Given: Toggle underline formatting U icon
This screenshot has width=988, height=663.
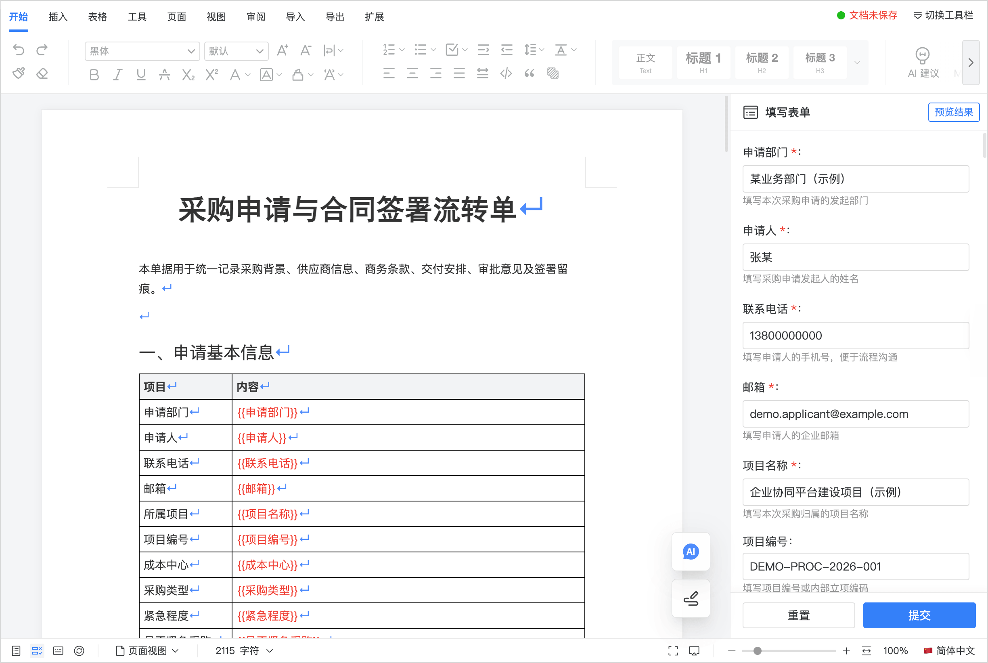Looking at the screenshot, I should (141, 75).
